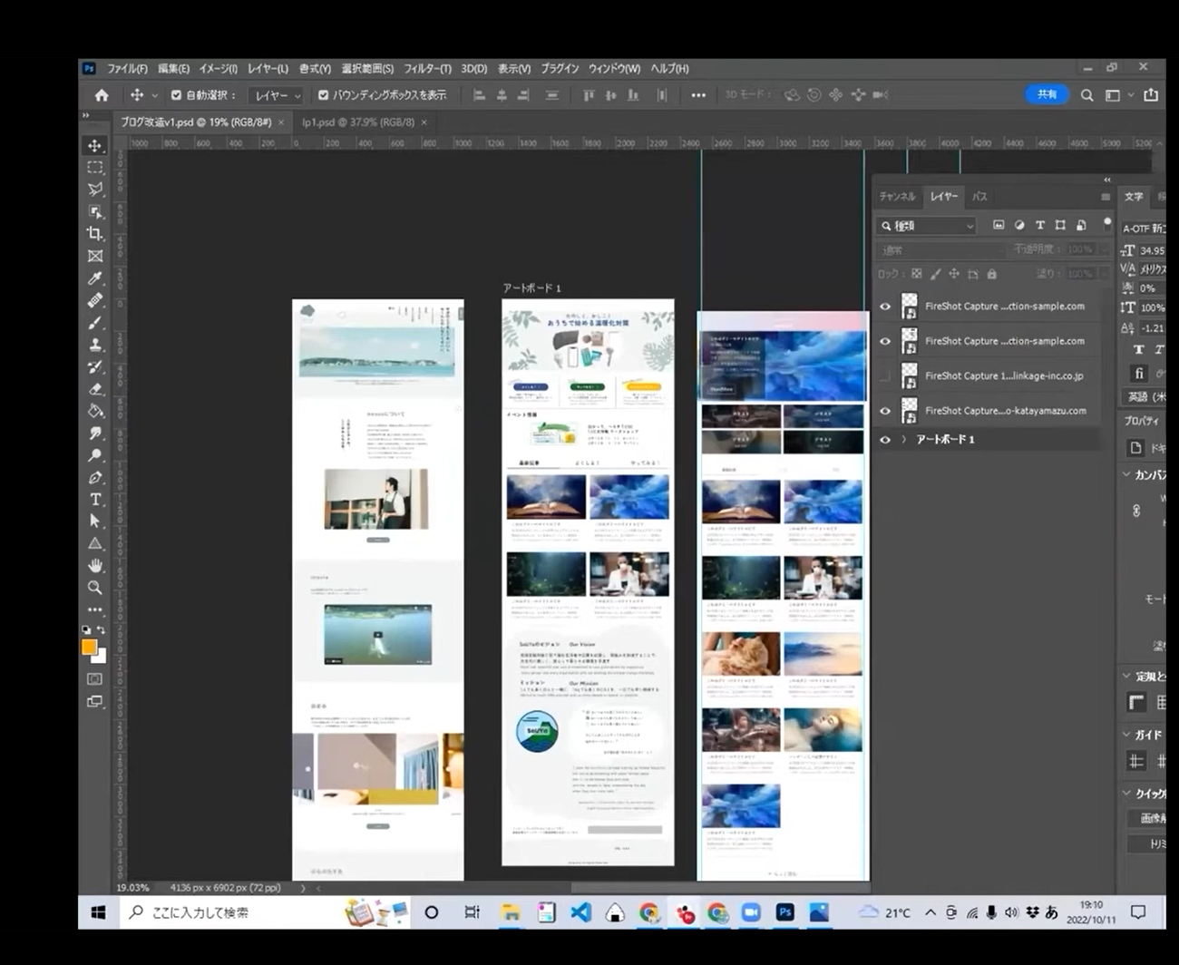Viewport: 1179px width, 965px height.
Task: Click the 共有 share button
Action: pyautogui.click(x=1047, y=94)
